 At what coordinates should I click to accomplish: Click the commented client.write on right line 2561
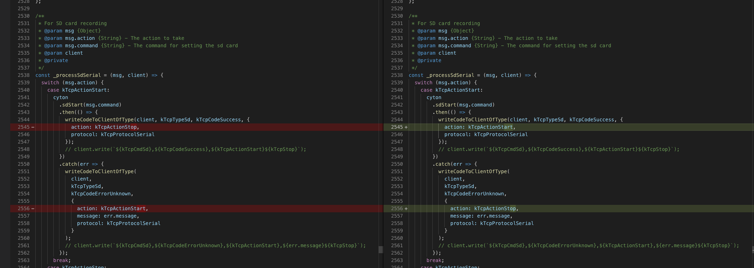[x=589, y=245]
